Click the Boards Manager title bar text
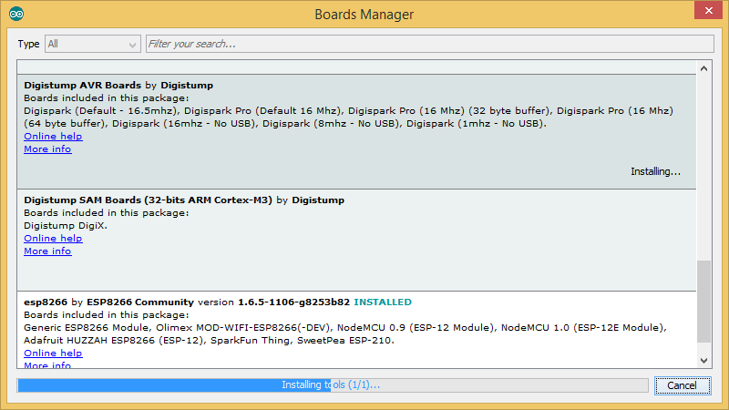729x410 pixels. pyautogui.click(x=364, y=15)
